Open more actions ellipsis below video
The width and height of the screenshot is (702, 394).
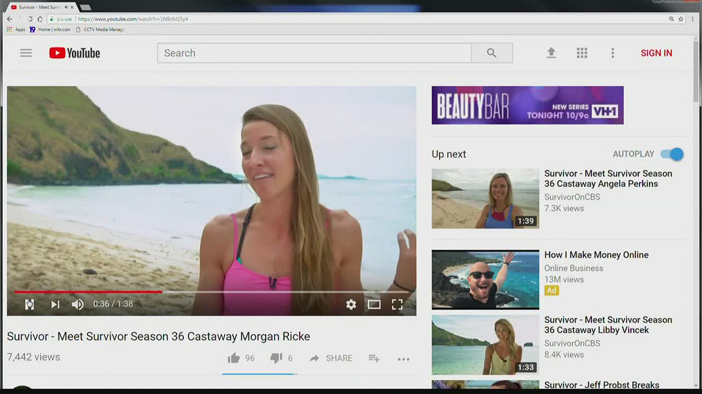403,359
